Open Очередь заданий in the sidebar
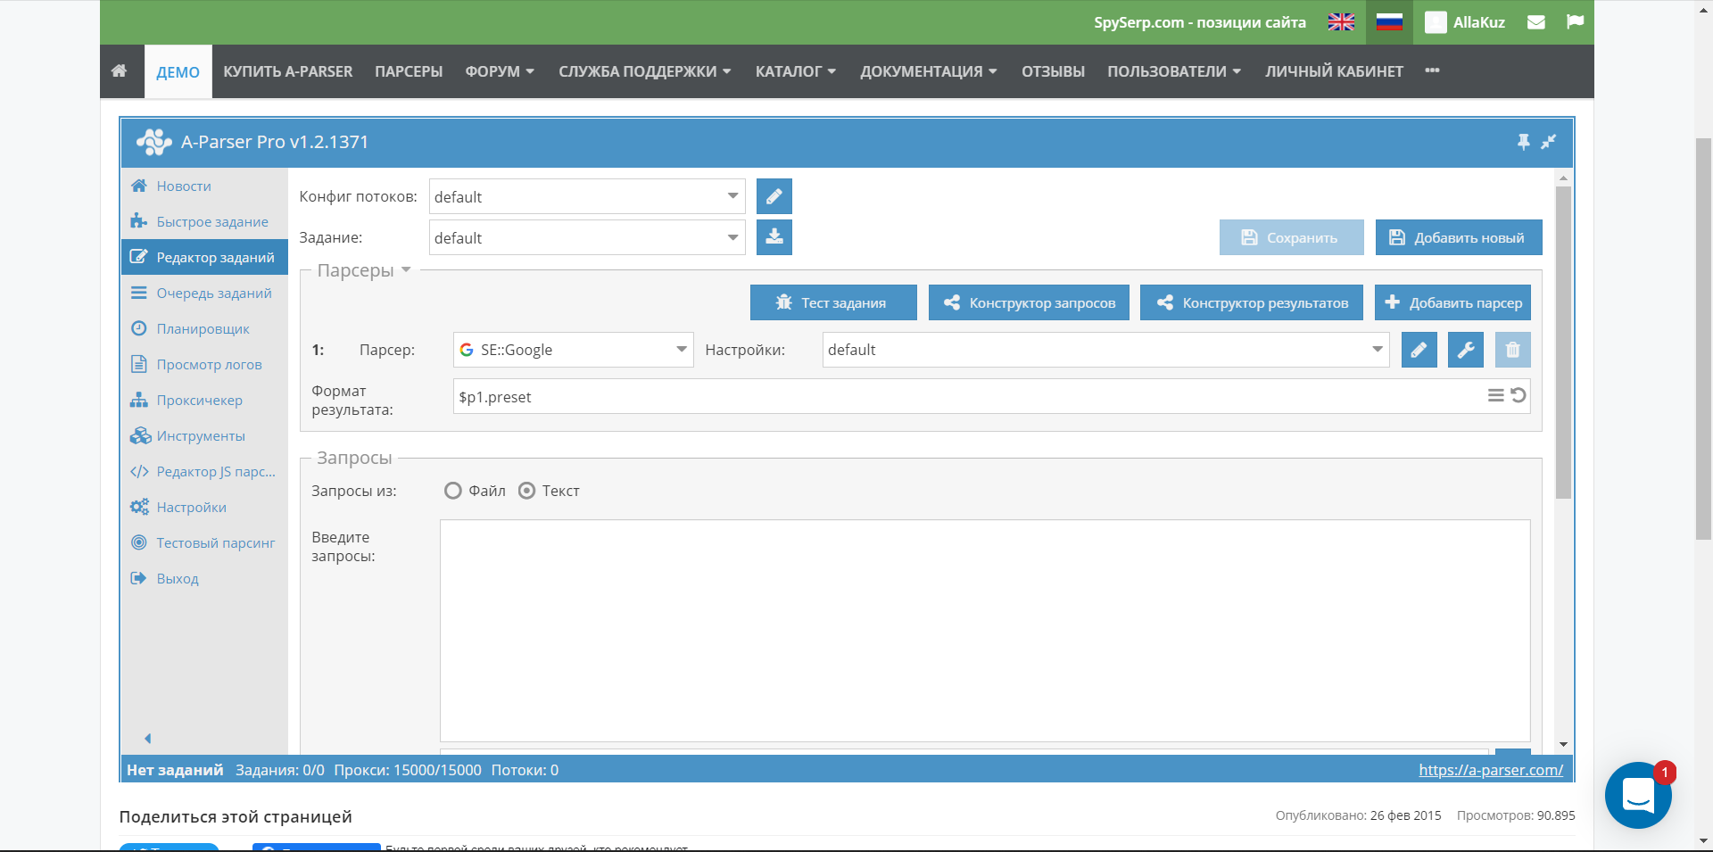The height and width of the screenshot is (852, 1713). click(204, 293)
